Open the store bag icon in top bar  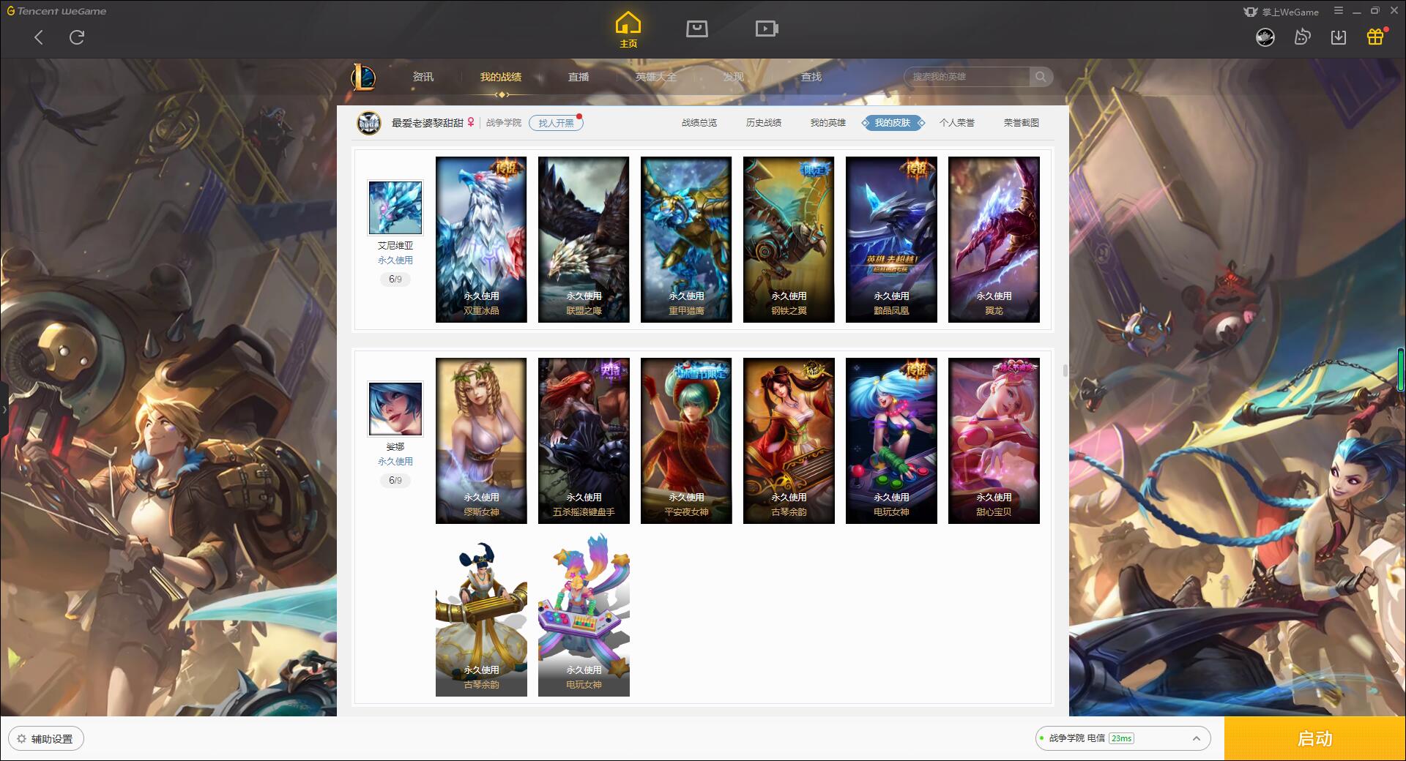pyautogui.click(x=696, y=29)
